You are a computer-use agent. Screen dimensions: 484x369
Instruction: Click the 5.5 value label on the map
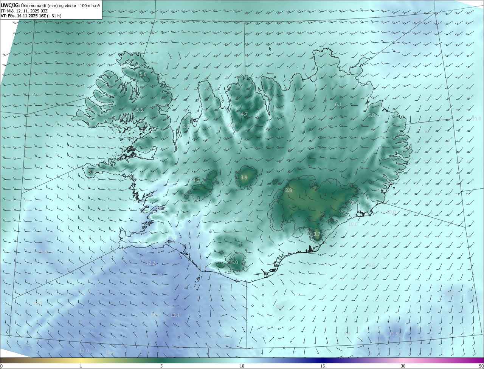coord(140,110)
